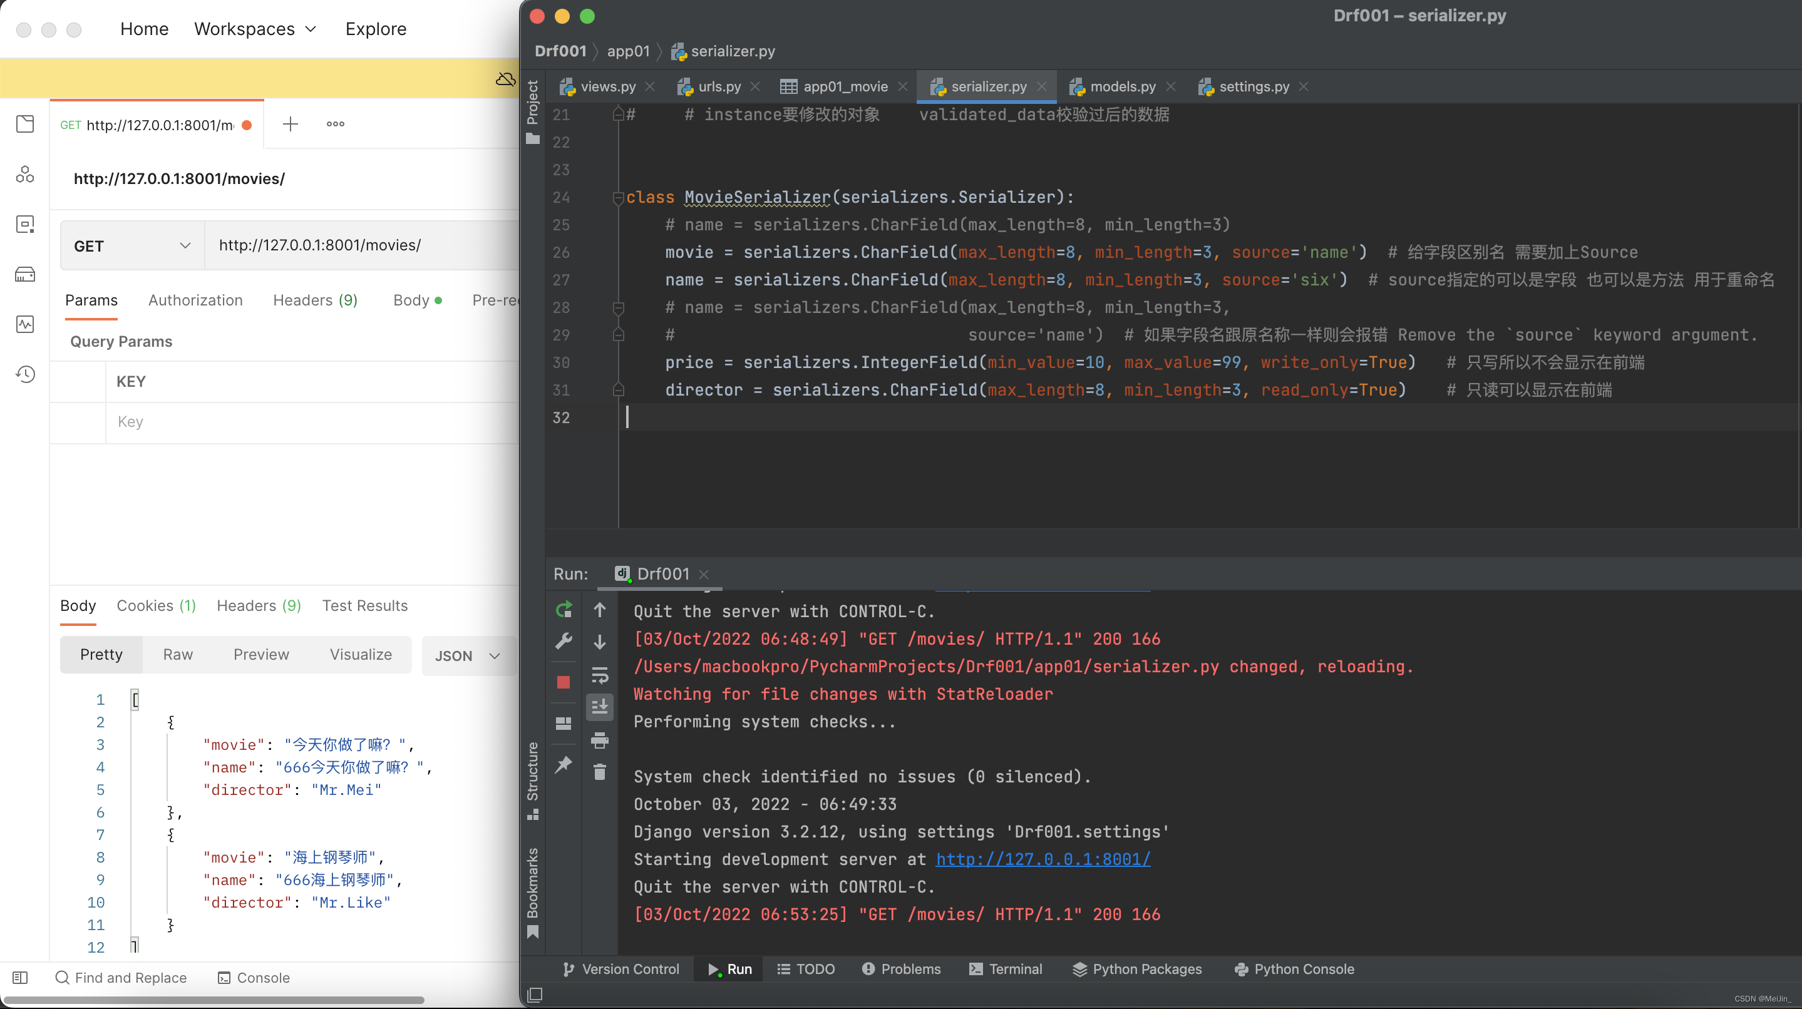Click Home in Postman header
Screen dimensions: 1802x1009
tap(144, 29)
